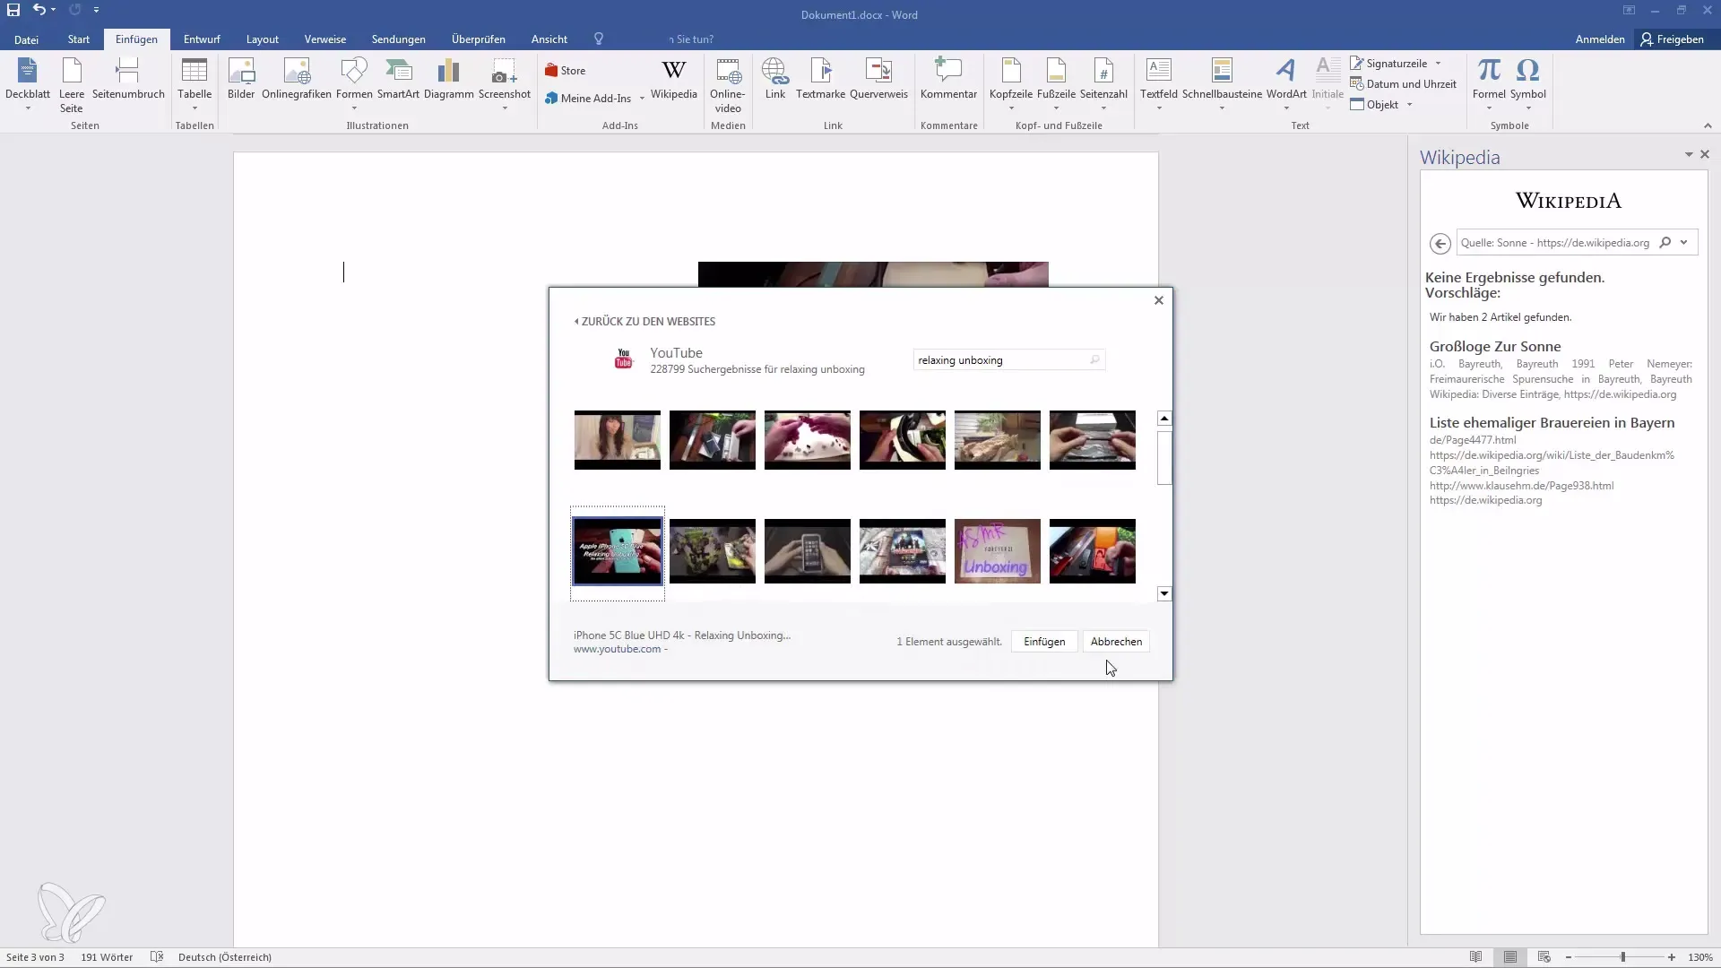Switch to the Datei tab
Viewport: 1721px width, 968px height.
26,39
